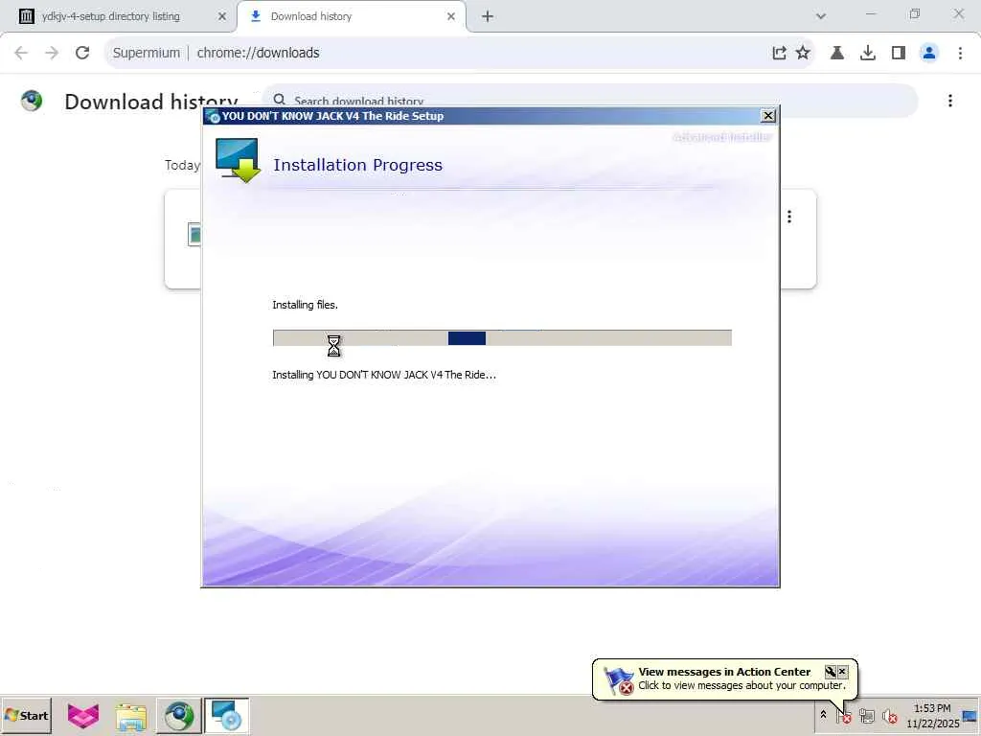981x736 pixels.
Task: Open more options for the downloaded item
Action: point(789,217)
